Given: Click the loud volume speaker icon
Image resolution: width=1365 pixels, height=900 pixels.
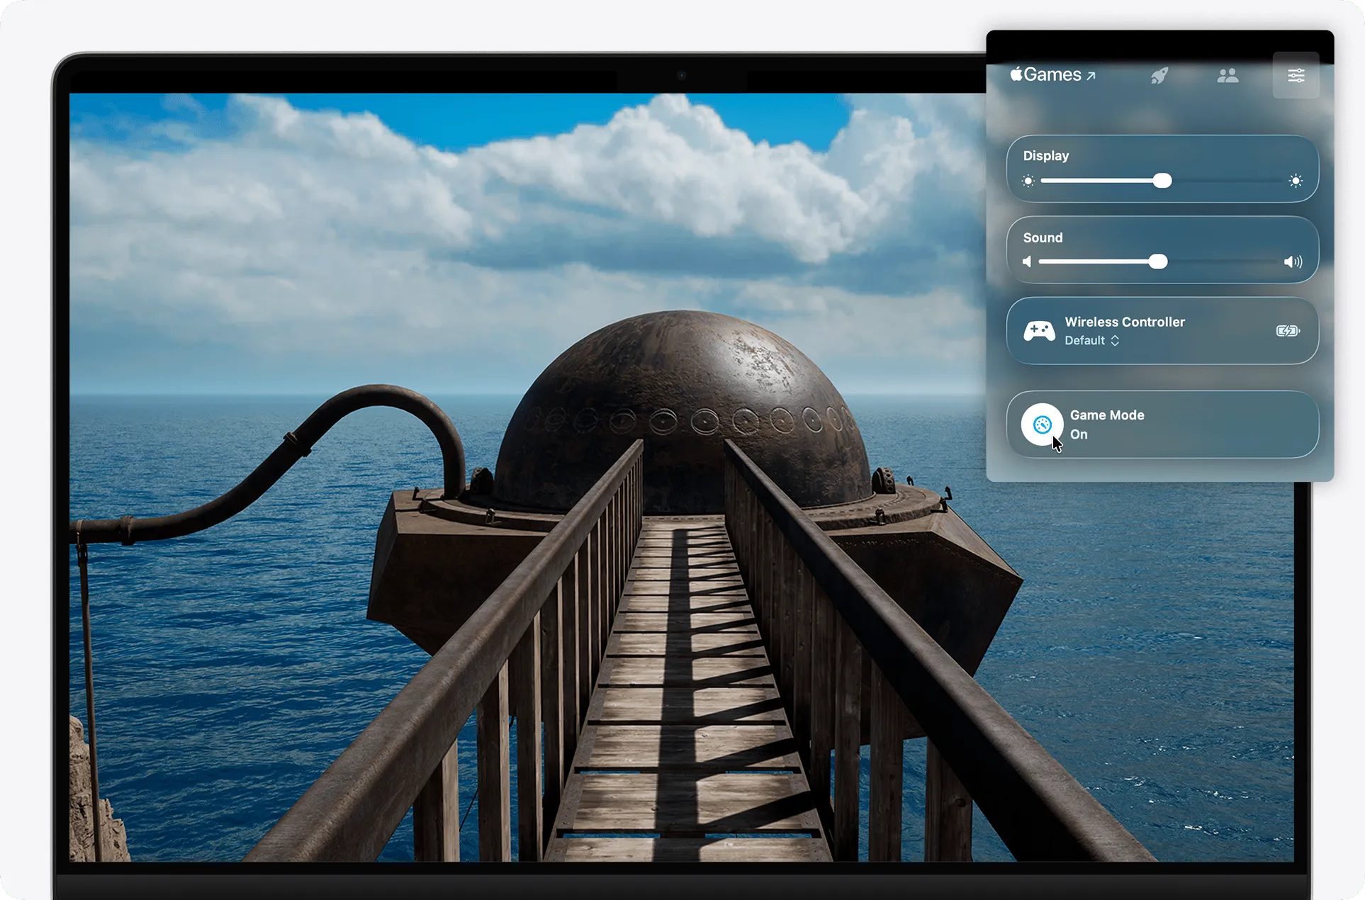Looking at the screenshot, I should [x=1293, y=262].
